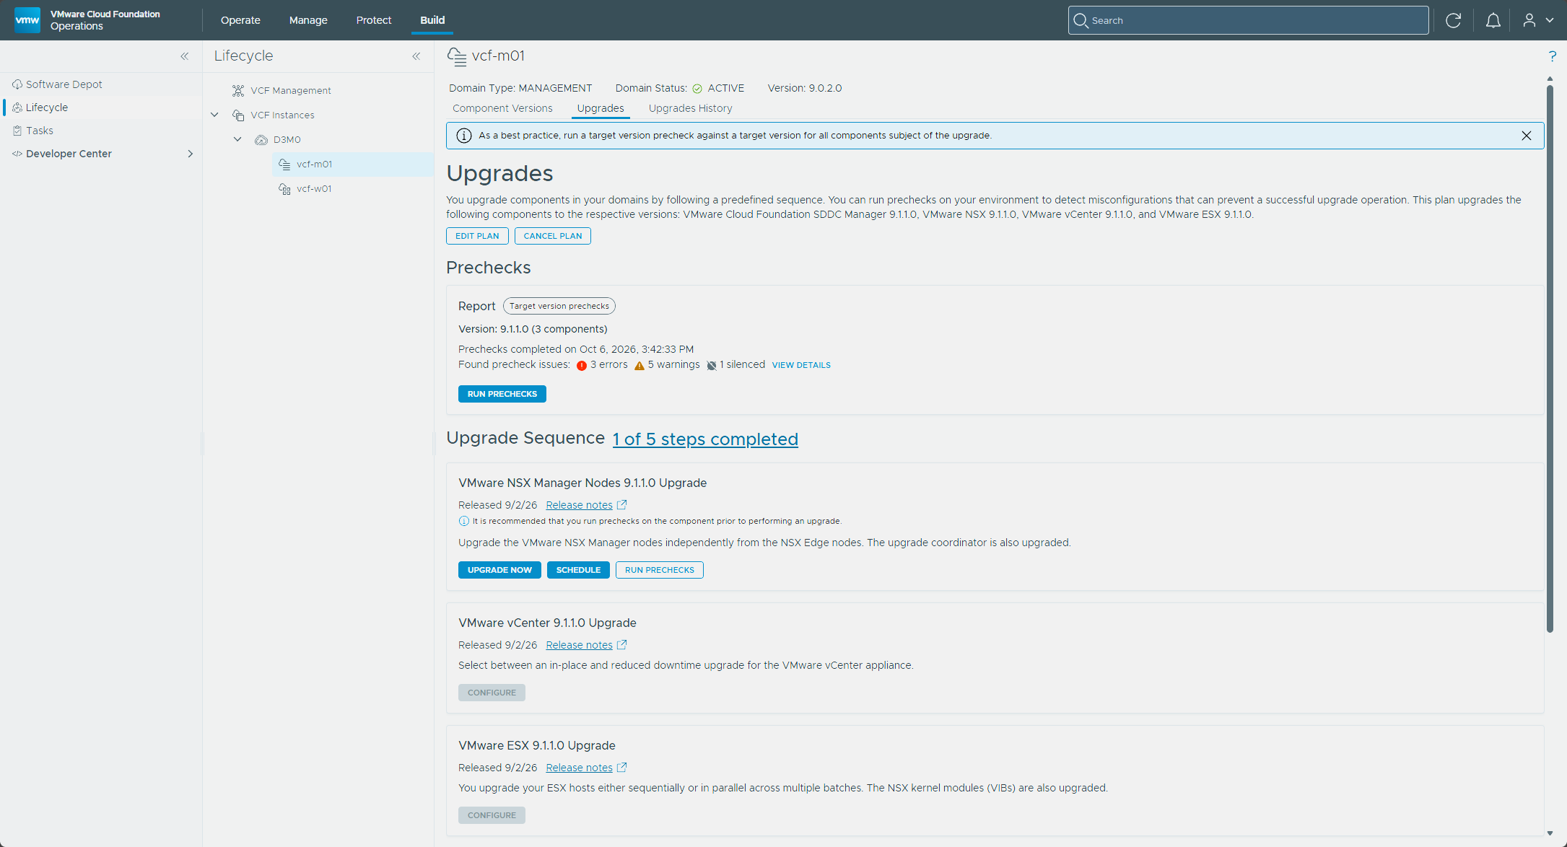This screenshot has height=847, width=1567.
Task: Run prechecks for NSX Manager Nodes upgrade
Action: coord(660,570)
